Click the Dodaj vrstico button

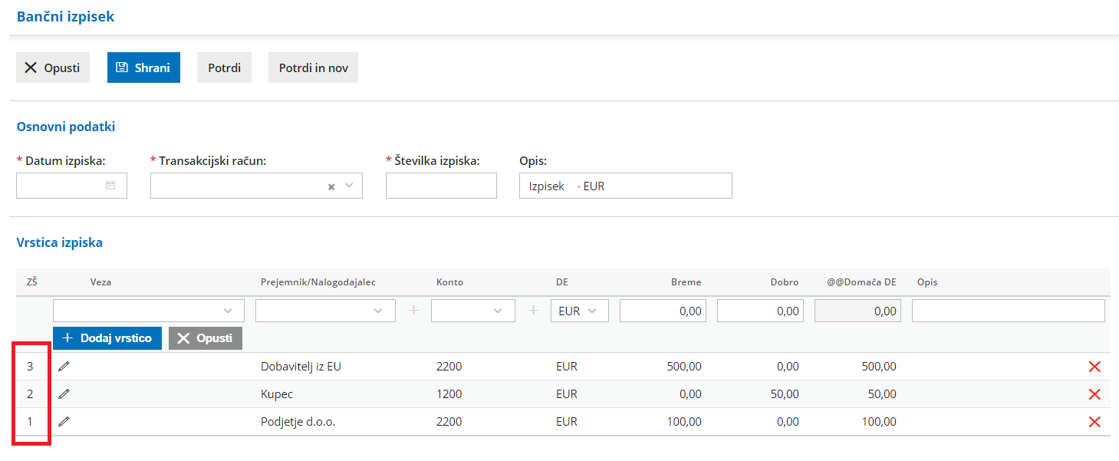point(107,338)
